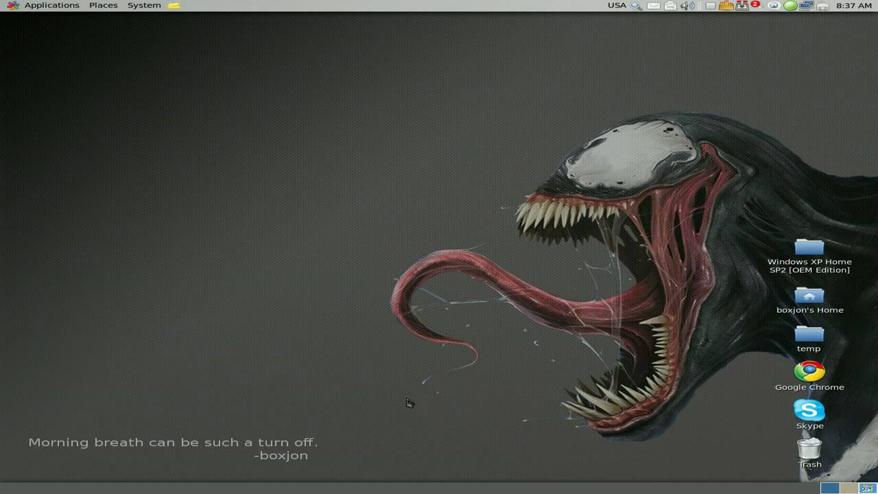Select the Google Chrome desktop icon

[809, 376]
